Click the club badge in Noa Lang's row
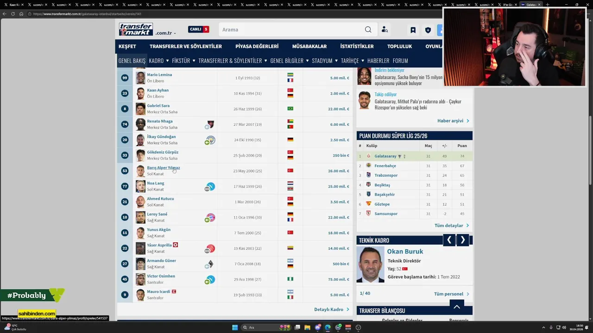593x333 pixels. [211, 186]
